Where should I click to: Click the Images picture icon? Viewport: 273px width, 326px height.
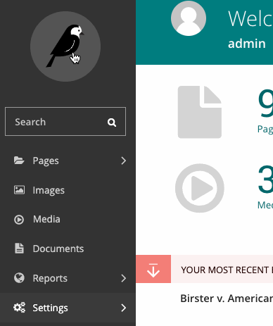click(x=19, y=190)
